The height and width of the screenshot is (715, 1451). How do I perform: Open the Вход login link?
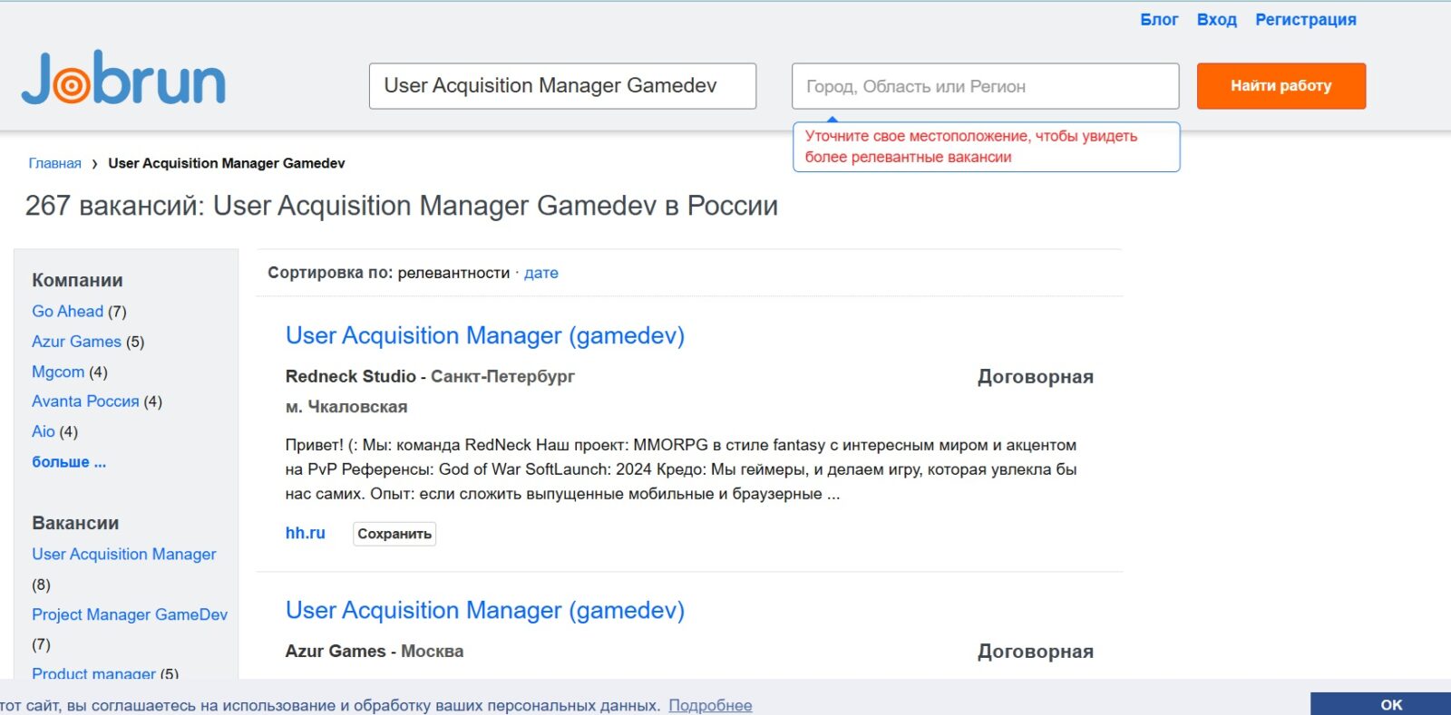pyautogui.click(x=1216, y=20)
